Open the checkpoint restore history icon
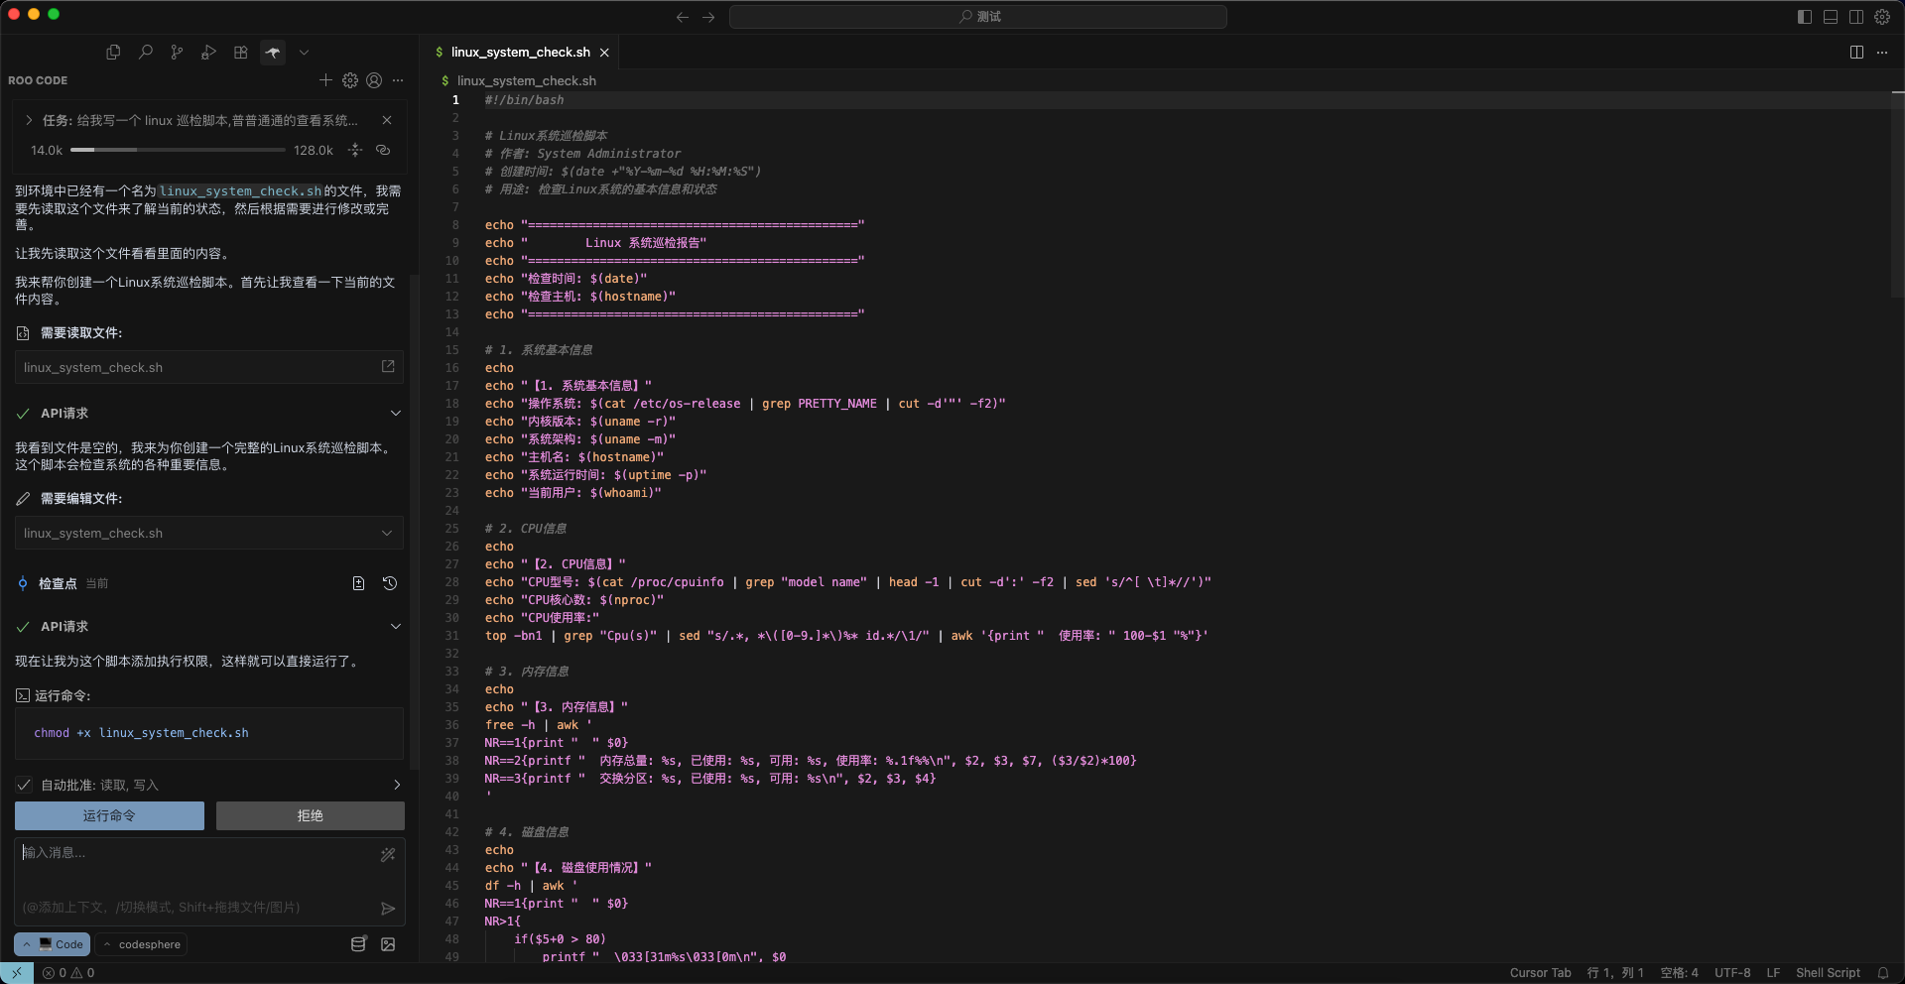Image resolution: width=1905 pixels, height=984 pixels. pos(390,583)
